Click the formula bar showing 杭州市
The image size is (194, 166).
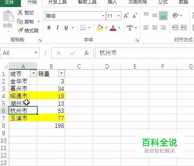(x=144, y=53)
